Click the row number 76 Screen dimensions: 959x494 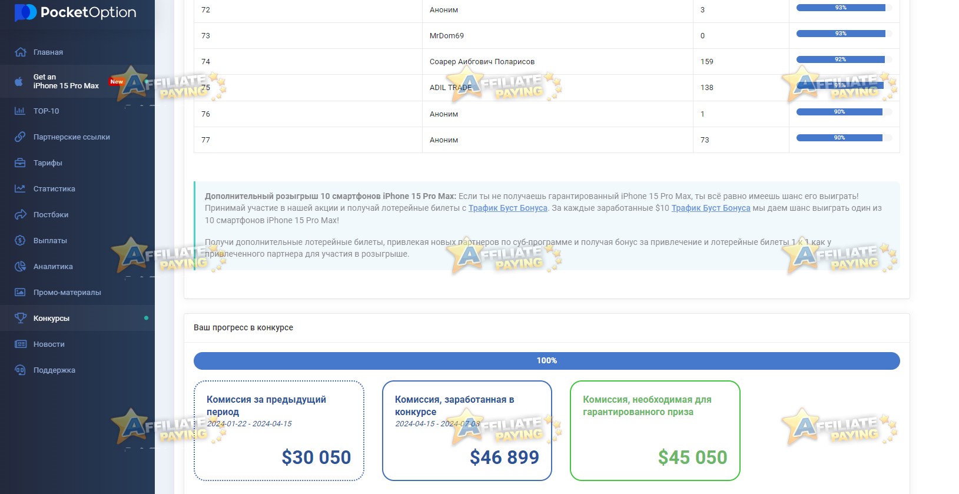(x=205, y=114)
